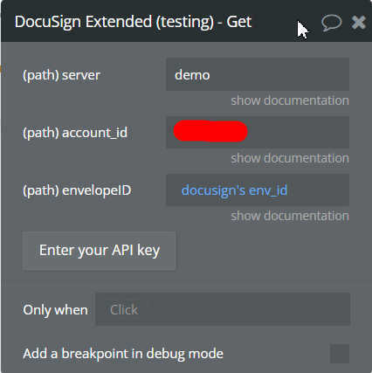This screenshot has height=373, width=372.
Task: Select the panel title DocuSign Extended (testing) - Get
Action: [x=133, y=22]
